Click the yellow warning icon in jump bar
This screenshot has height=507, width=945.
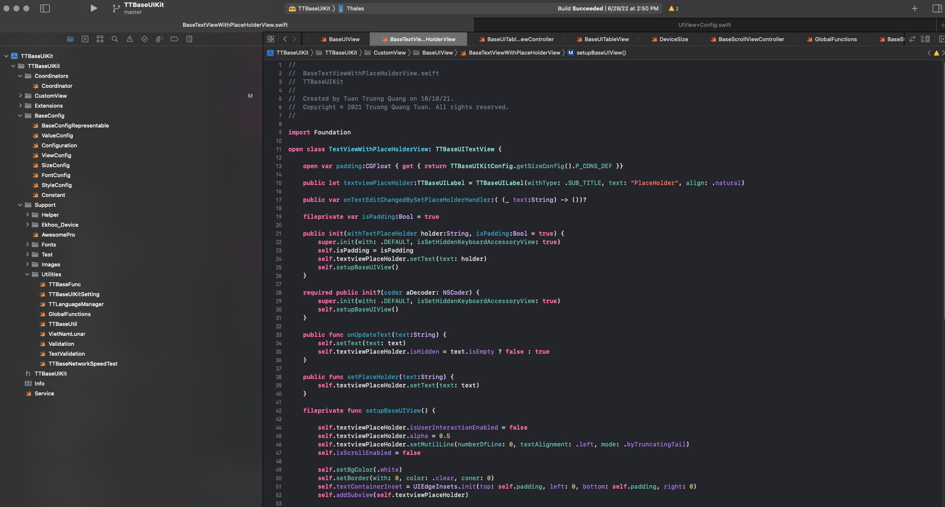click(937, 53)
